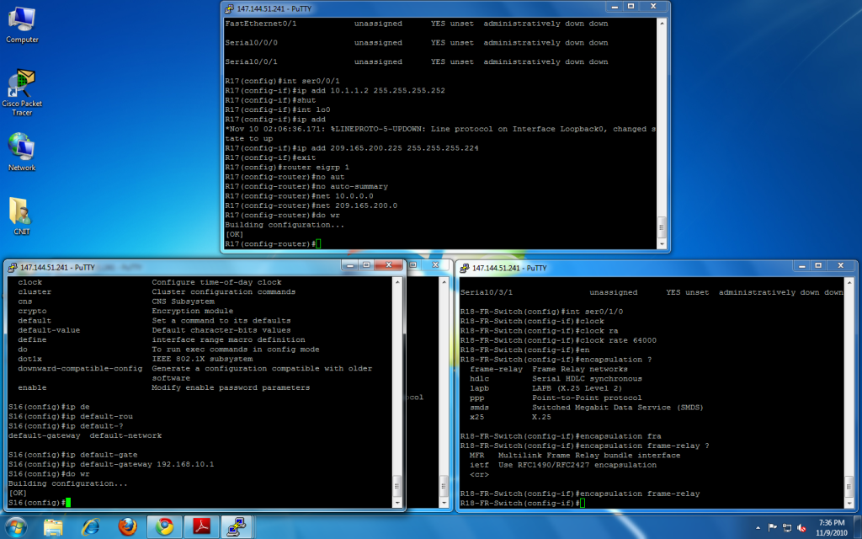Open the CNIT folder on the desktop
The height and width of the screenshot is (539, 862).
[x=22, y=214]
